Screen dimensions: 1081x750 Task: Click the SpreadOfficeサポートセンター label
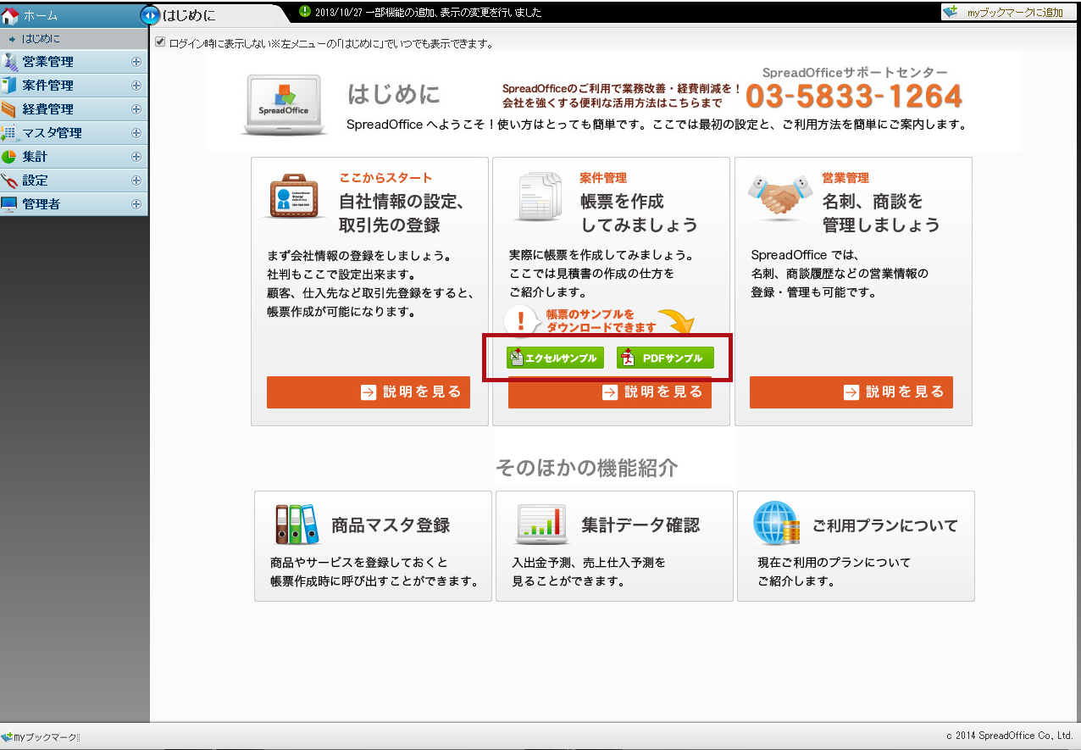855,73
